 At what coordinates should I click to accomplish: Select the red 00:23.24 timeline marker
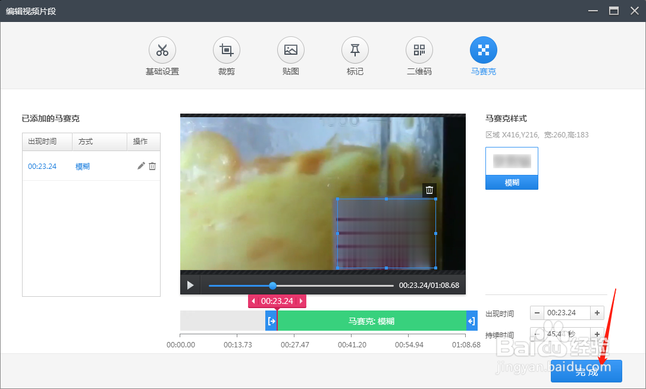coord(277,301)
